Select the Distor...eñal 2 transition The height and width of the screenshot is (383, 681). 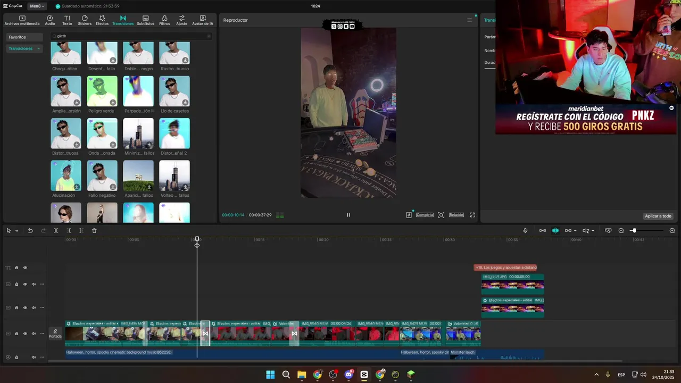(175, 134)
